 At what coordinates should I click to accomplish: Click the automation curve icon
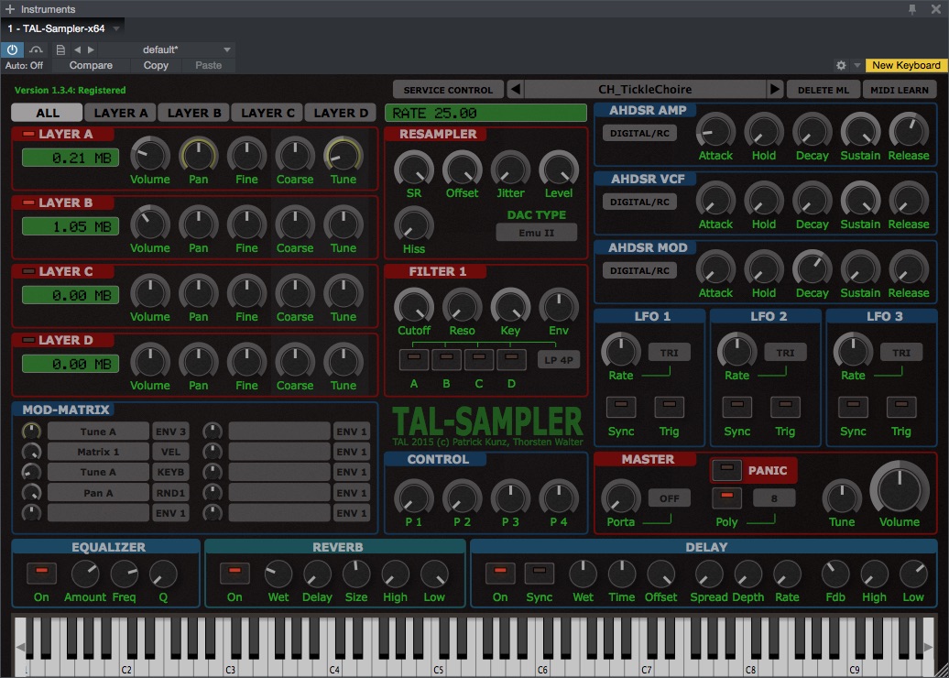click(37, 49)
